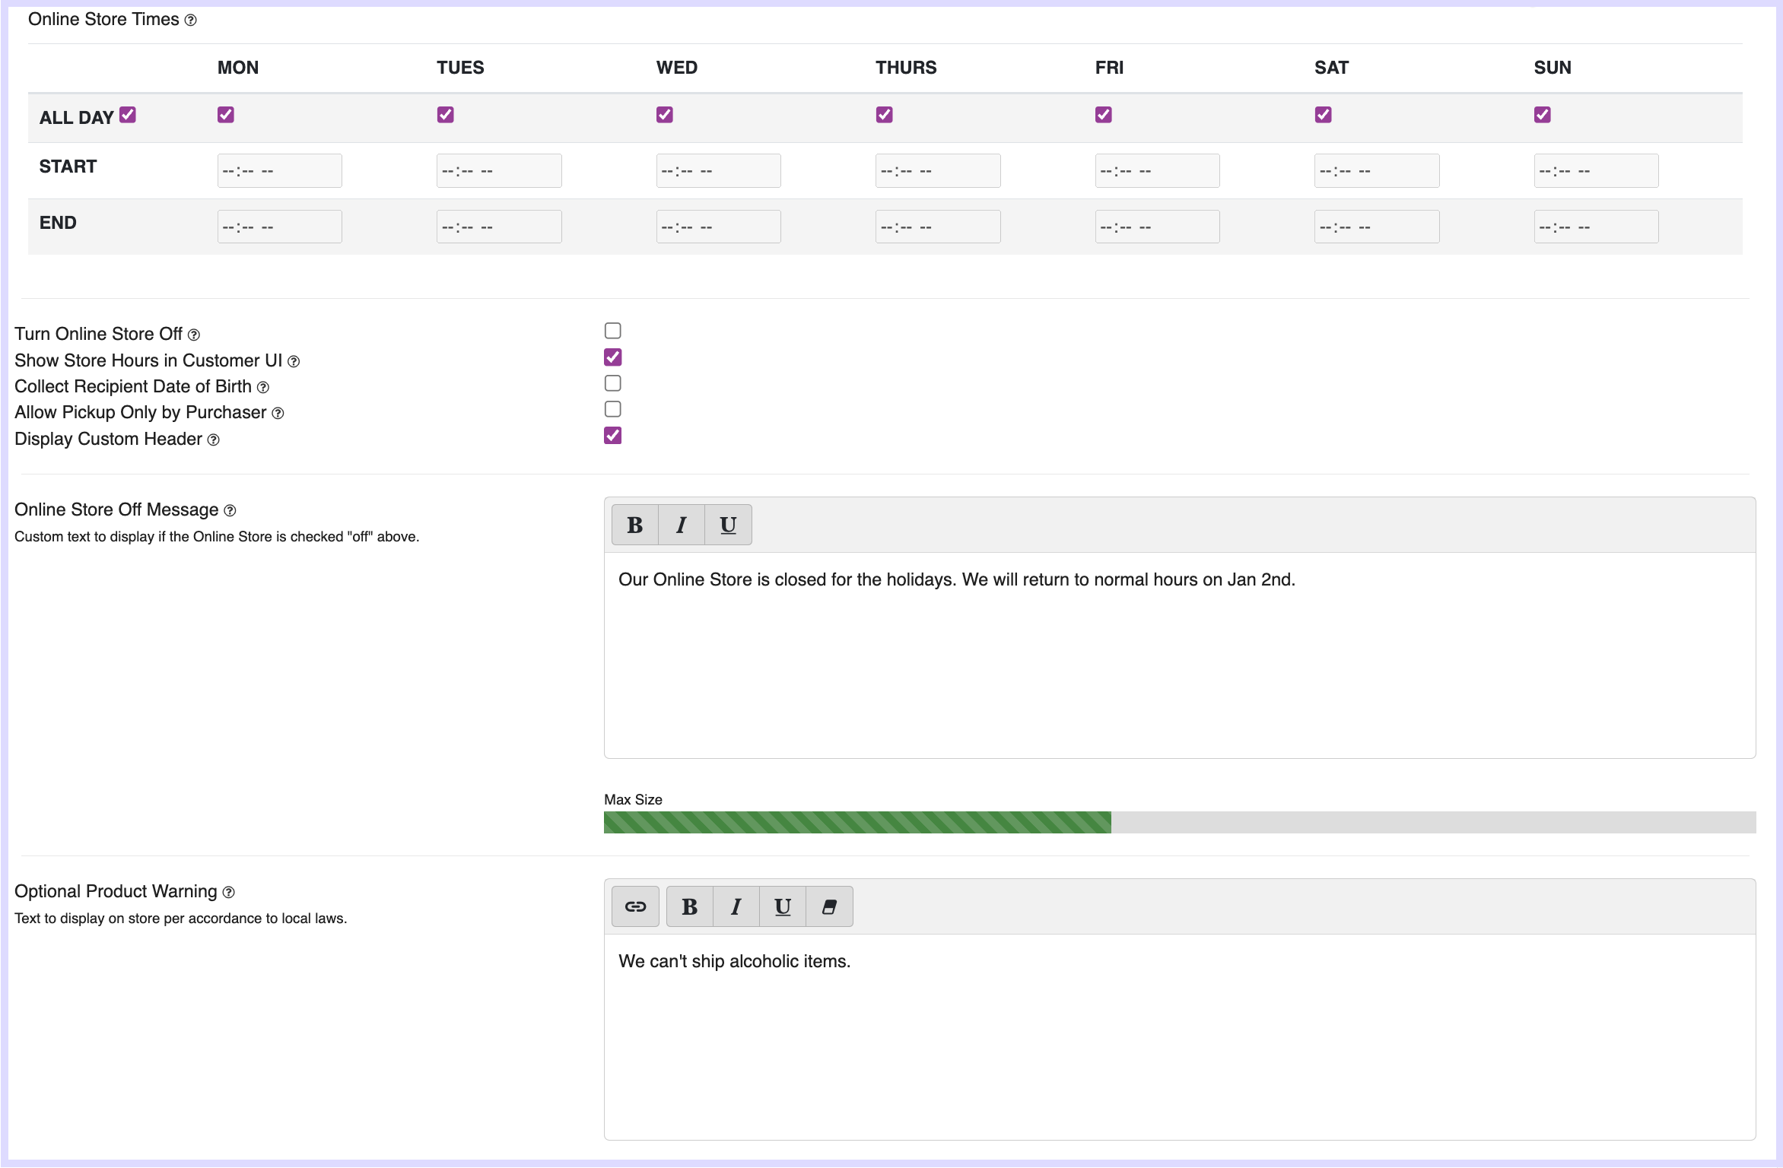Image resolution: width=1783 pixels, height=1168 pixels.
Task: Open help icon next to Online Store Times
Action: coord(191,21)
